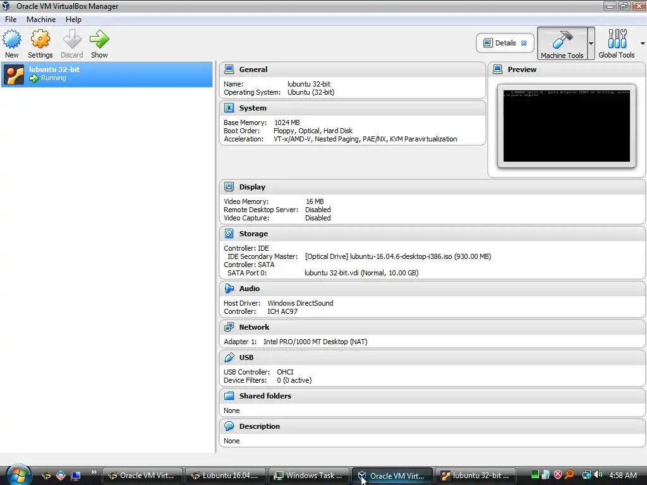This screenshot has width=647, height=485.
Task: Switch to Windows Task taskbar button
Action: pos(308,476)
